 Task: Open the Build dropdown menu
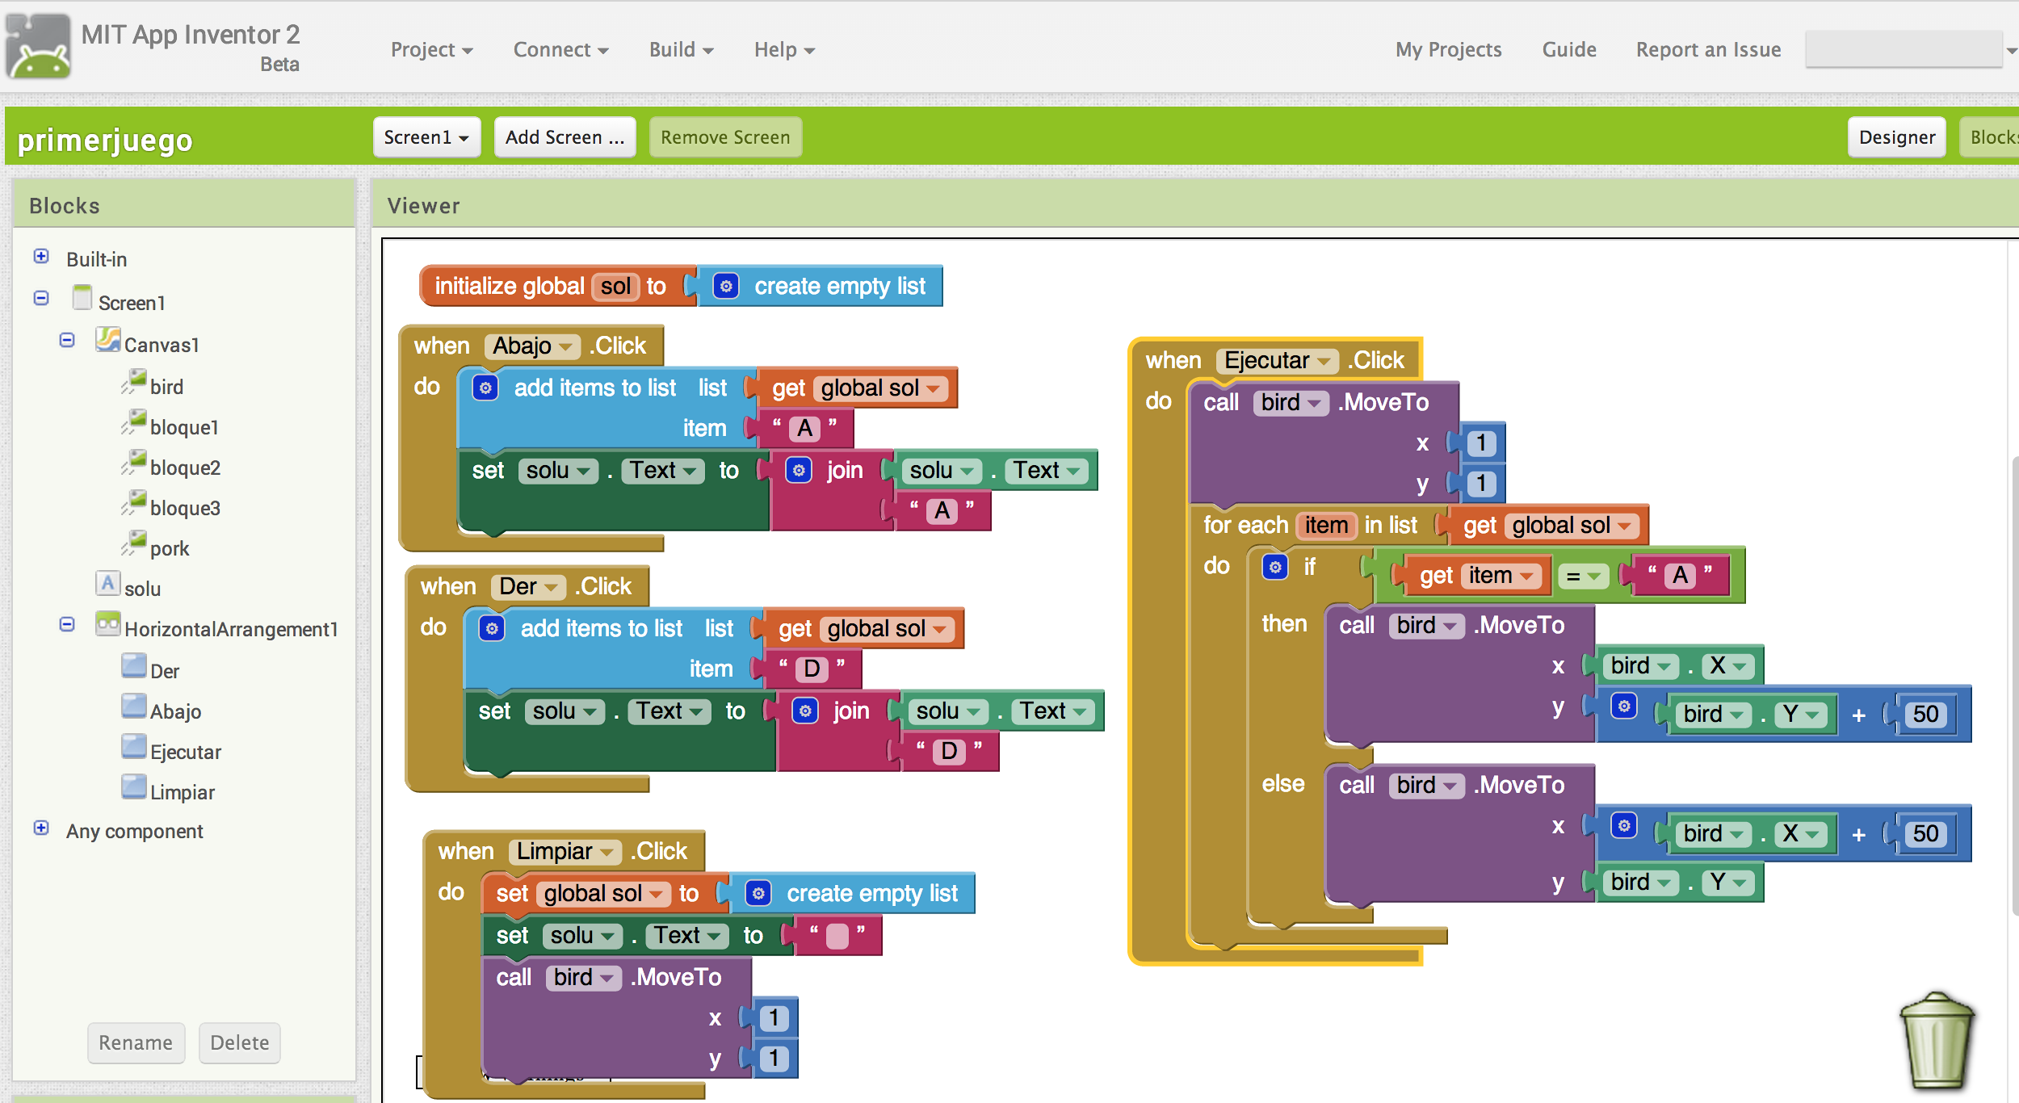pos(679,49)
